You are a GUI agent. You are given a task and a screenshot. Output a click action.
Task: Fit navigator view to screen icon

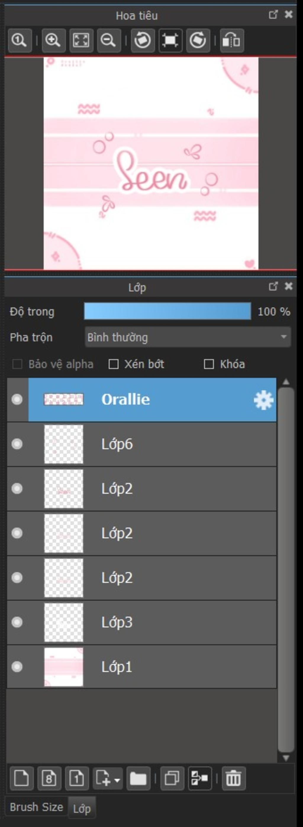pyautogui.click(x=81, y=41)
